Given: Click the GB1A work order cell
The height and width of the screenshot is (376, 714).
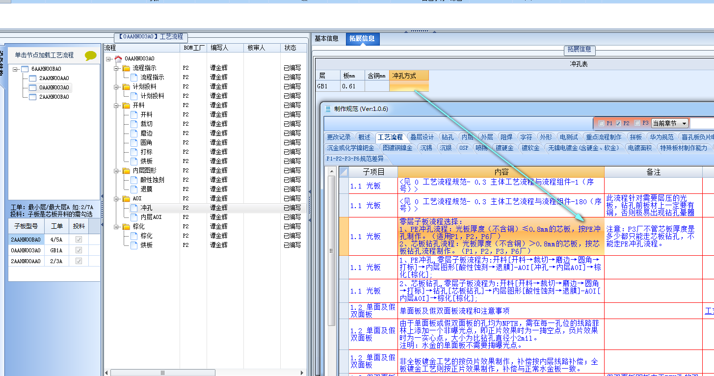Looking at the screenshot, I should tap(57, 250).
